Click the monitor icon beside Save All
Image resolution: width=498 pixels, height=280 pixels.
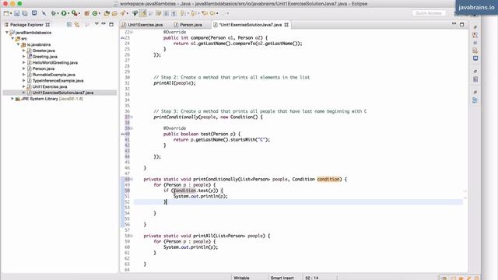point(34,13)
